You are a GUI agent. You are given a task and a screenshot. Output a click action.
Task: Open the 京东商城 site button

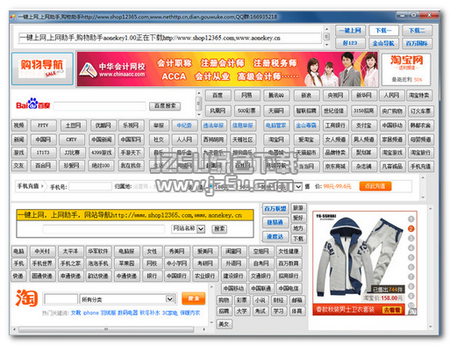tap(335, 166)
